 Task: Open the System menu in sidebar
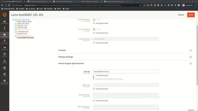[x=5, y=75]
